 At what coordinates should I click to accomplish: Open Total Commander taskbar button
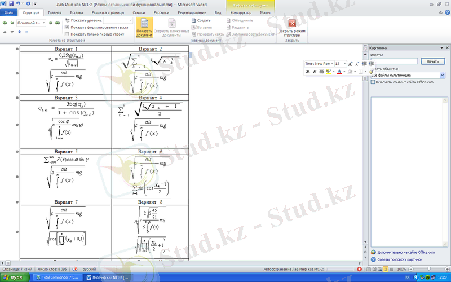(x=58, y=277)
